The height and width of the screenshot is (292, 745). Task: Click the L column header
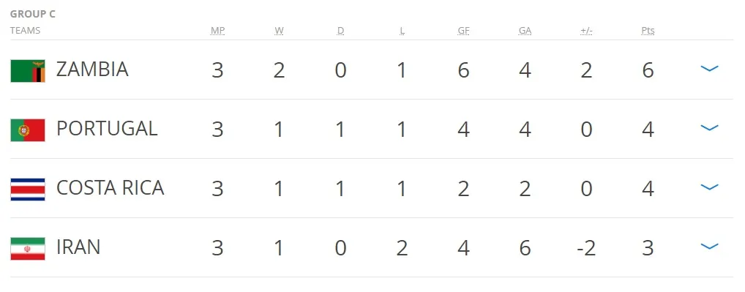(402, 31)
